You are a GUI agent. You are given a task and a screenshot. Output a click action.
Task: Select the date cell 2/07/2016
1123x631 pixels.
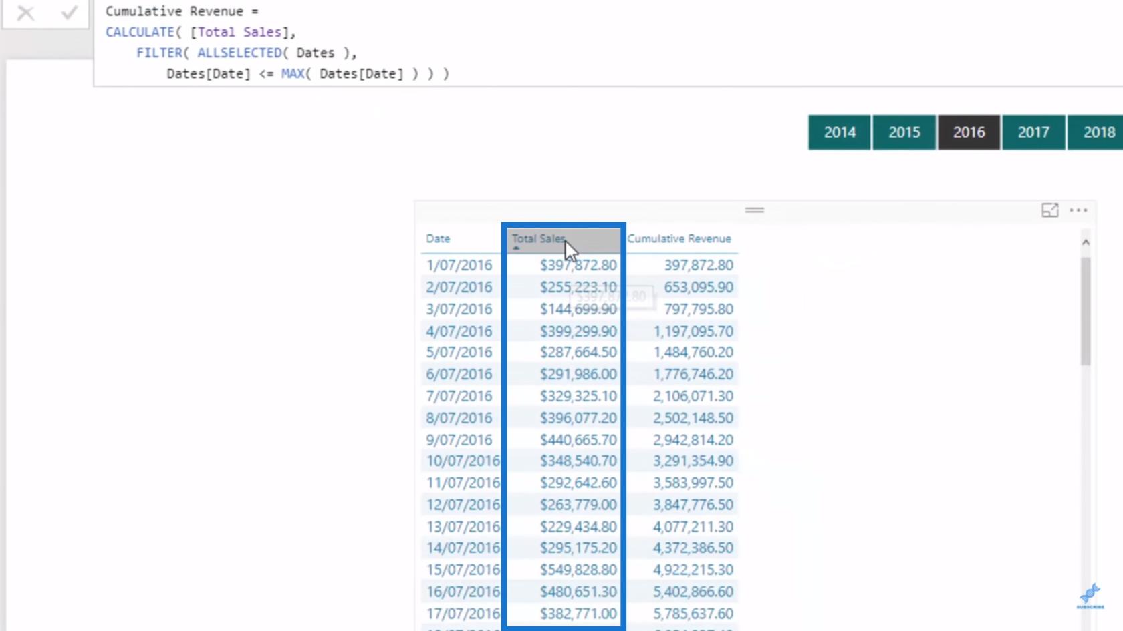coord(459,287)
